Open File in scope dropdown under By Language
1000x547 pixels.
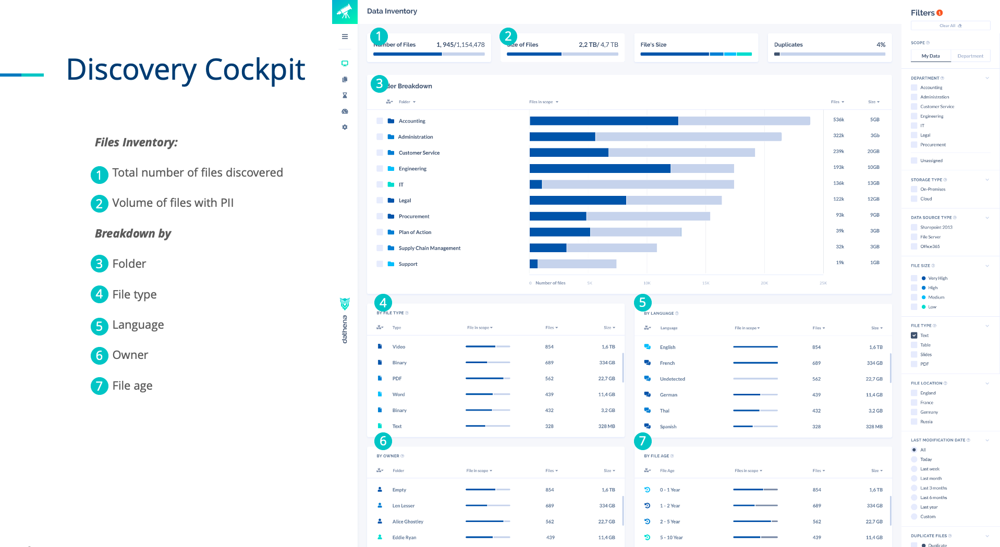747,328
